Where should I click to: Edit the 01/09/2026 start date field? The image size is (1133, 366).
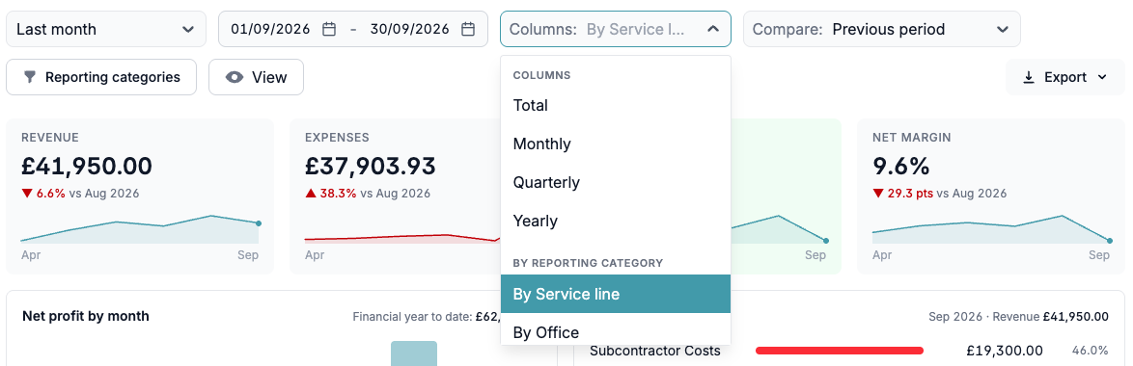pos(270,30)
